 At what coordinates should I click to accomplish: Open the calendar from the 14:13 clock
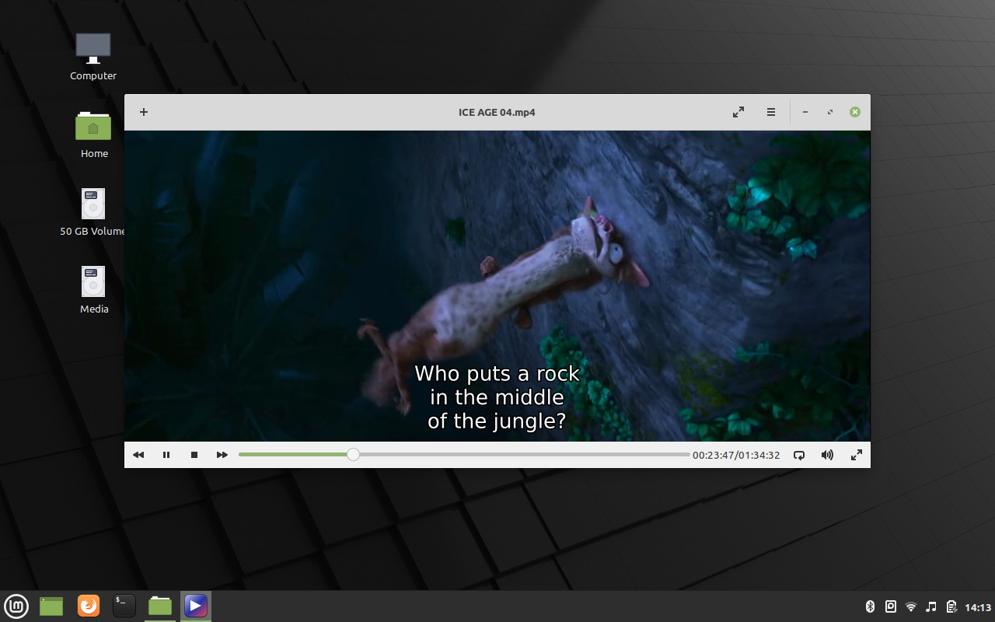point(978,607)
